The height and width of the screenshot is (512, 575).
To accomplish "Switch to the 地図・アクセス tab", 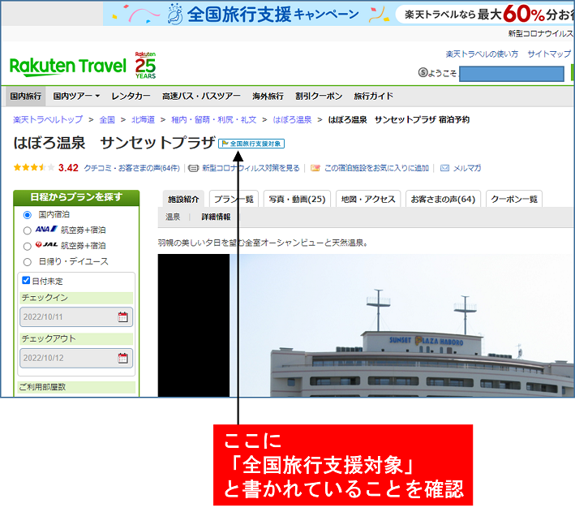I will (368, 199).
